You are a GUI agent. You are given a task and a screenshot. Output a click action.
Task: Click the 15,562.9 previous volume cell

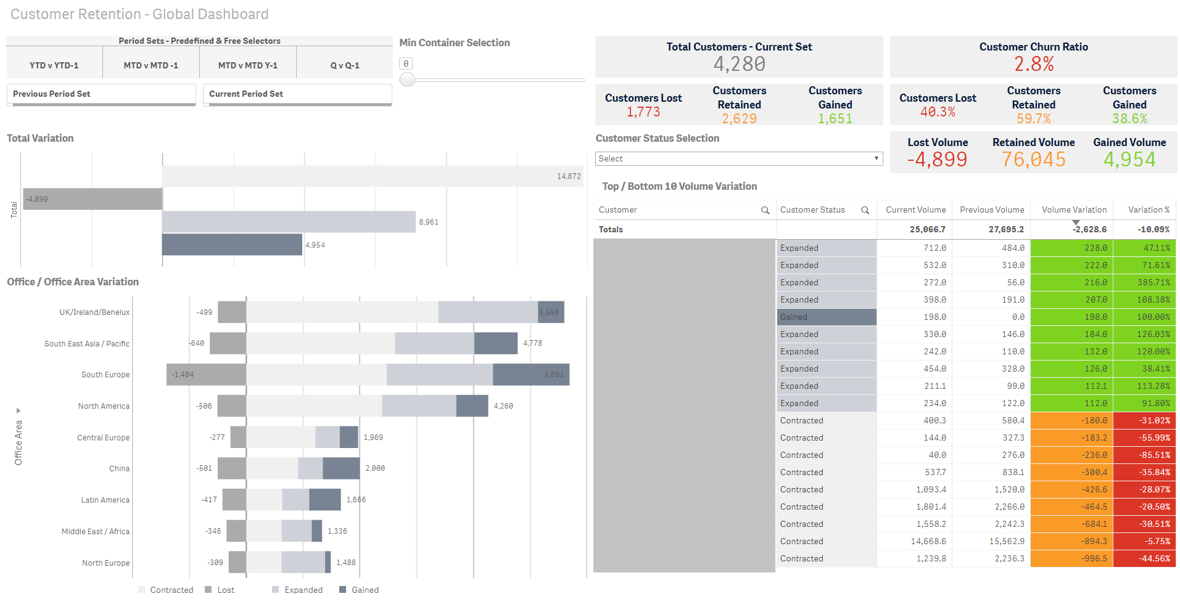coord(991,542)
